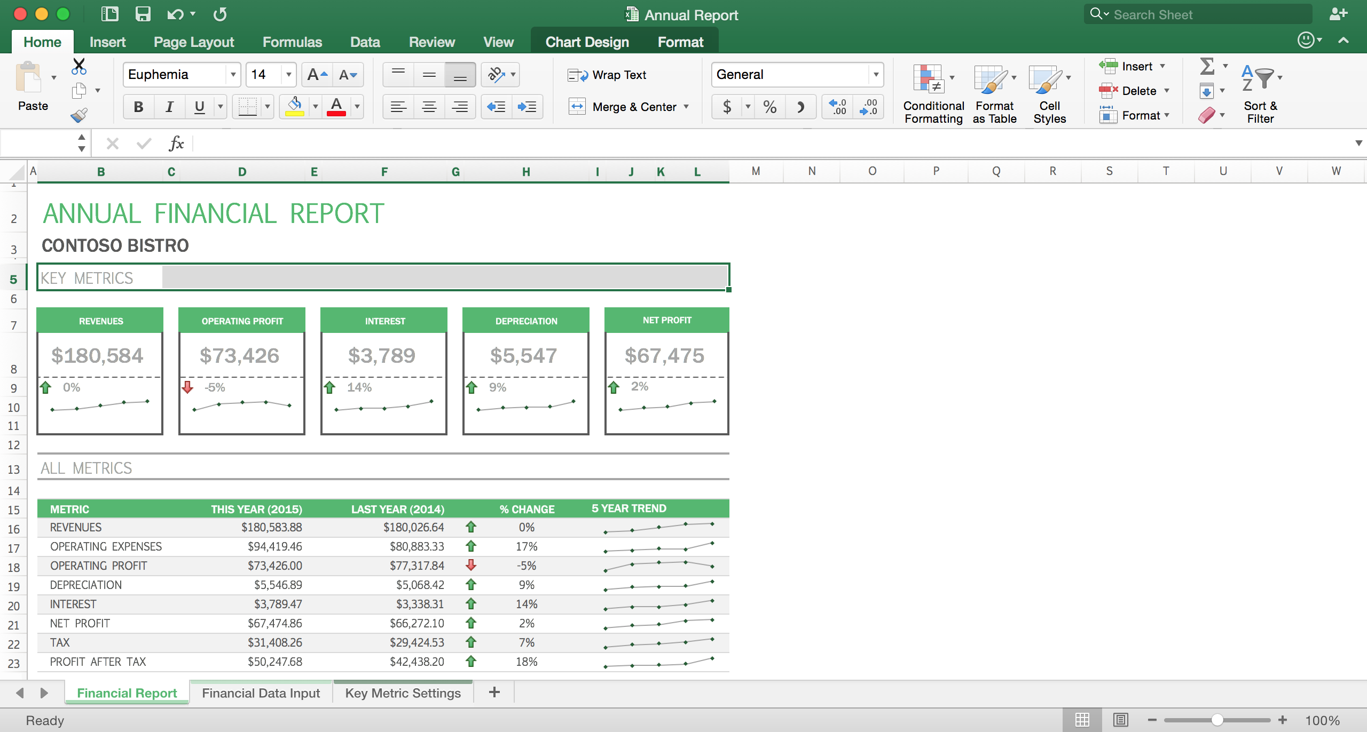1367x732 pixels.
Task: Click the Delete button in the ribbon
Action: (x=1129, y=90)
